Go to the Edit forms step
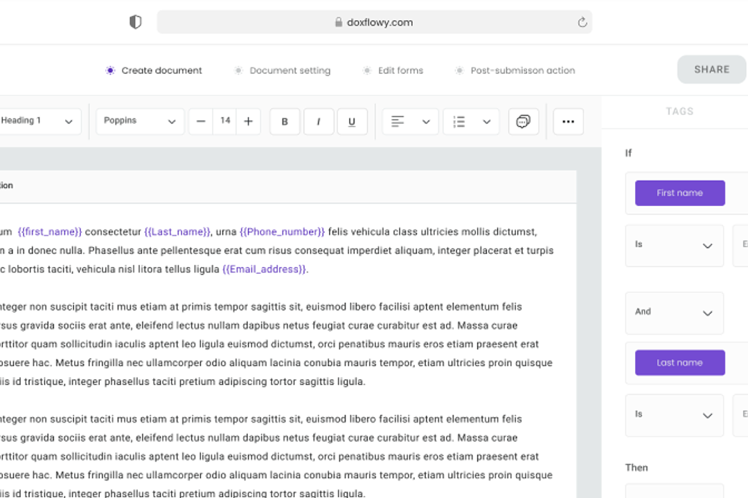This screenshot has height=498, width=748. pos(400,71)
